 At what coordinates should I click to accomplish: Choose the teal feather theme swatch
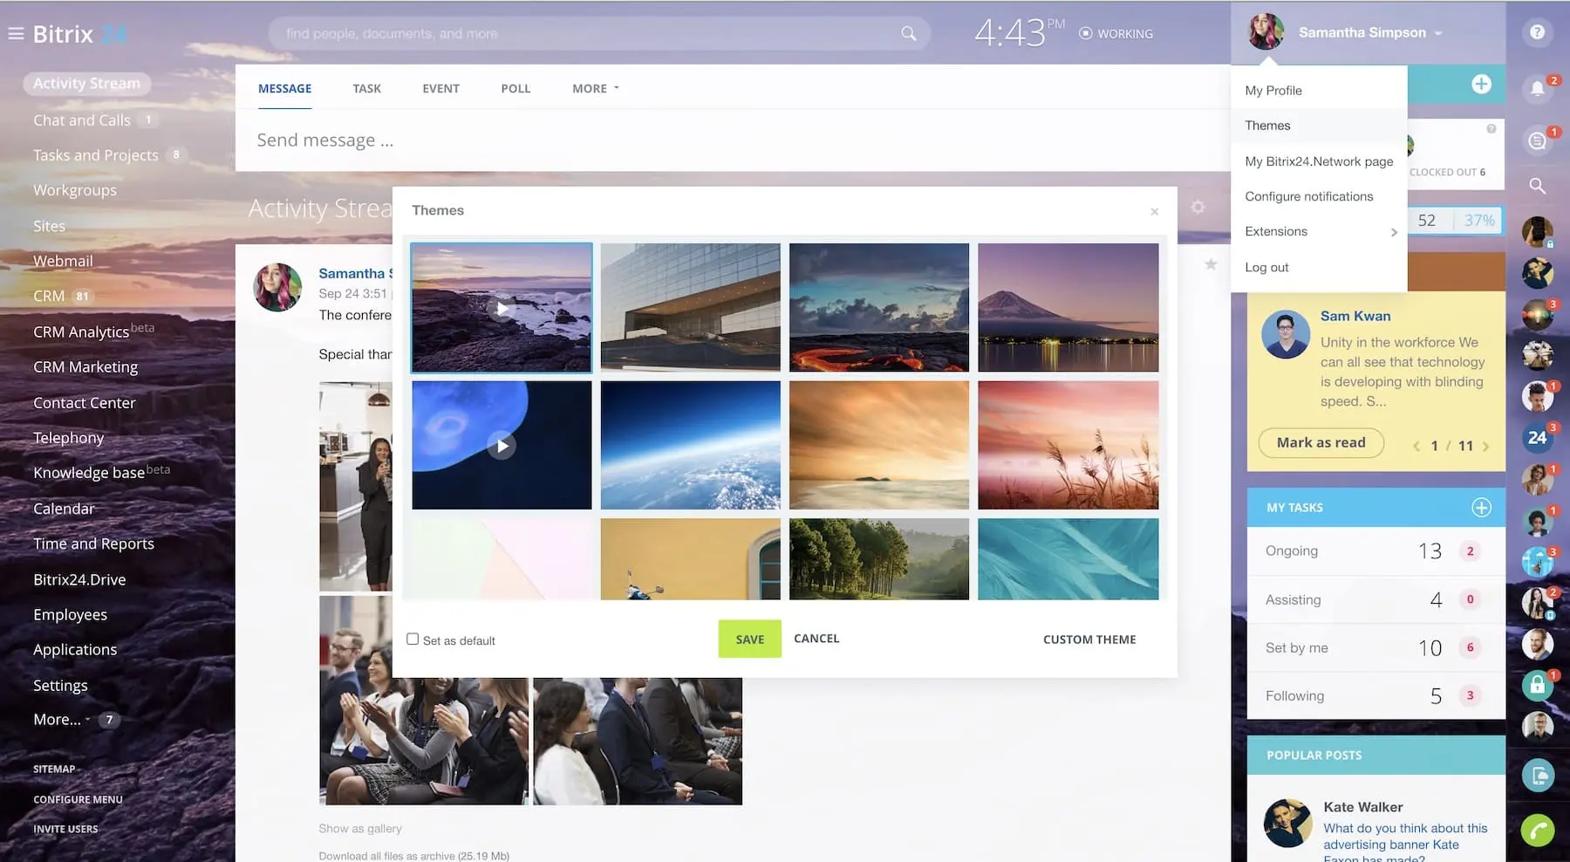1068,559
